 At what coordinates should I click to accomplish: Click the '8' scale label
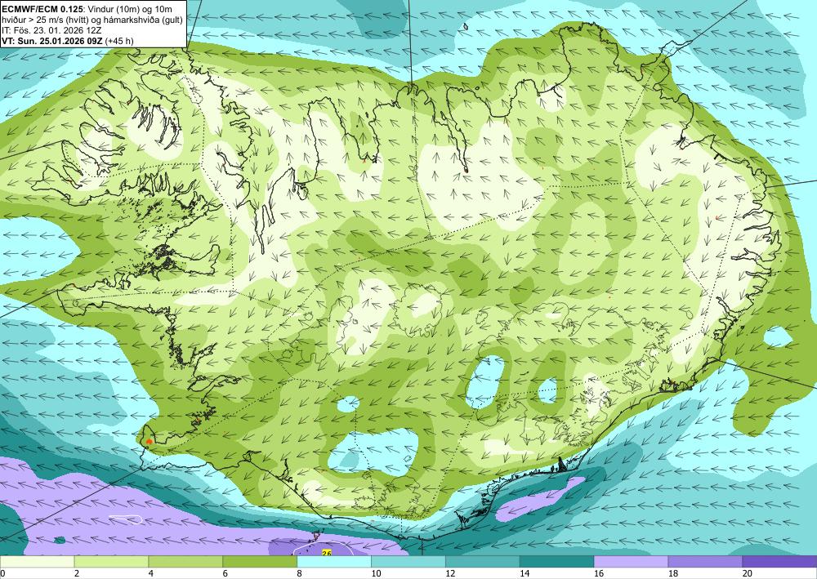tap(300, 573)
